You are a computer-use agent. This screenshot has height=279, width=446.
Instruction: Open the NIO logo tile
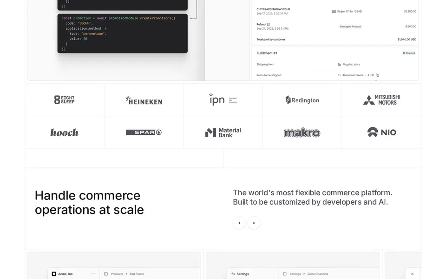click(382, 132)
